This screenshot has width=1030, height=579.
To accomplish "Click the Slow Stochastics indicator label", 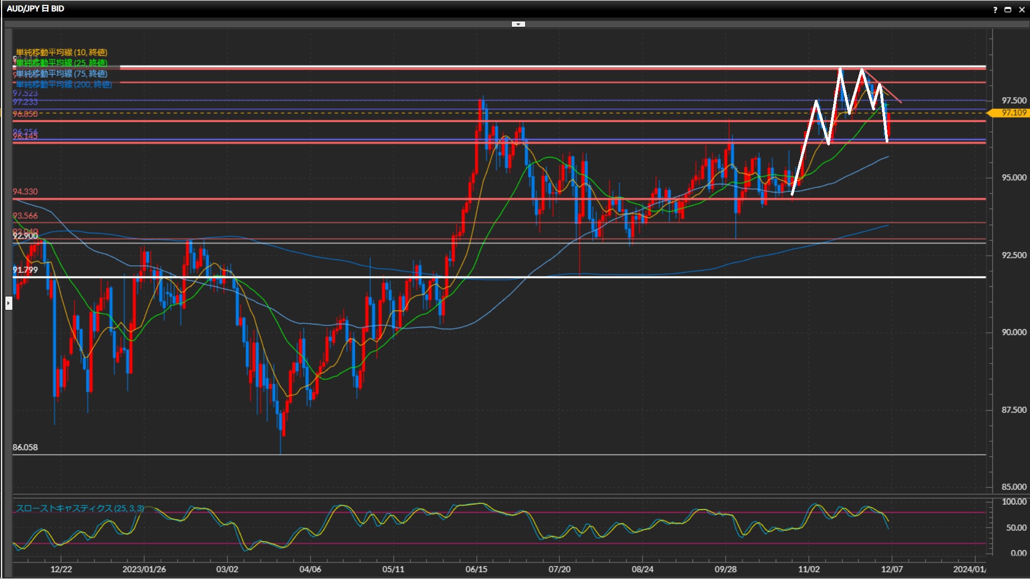I will coord(79,508).
